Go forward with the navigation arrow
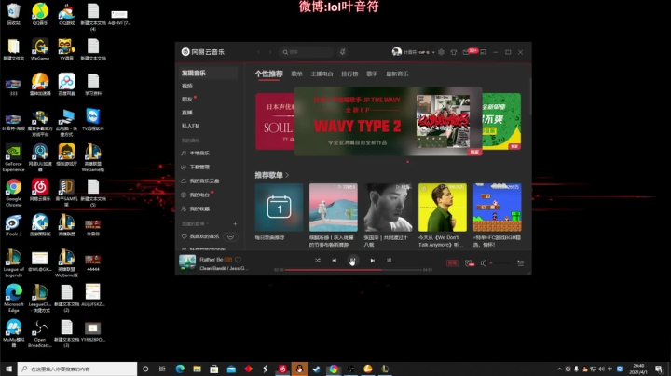 (x=270, y=52)
